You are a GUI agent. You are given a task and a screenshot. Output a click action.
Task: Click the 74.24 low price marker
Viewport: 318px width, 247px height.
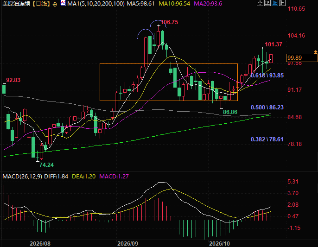point(46,165)
